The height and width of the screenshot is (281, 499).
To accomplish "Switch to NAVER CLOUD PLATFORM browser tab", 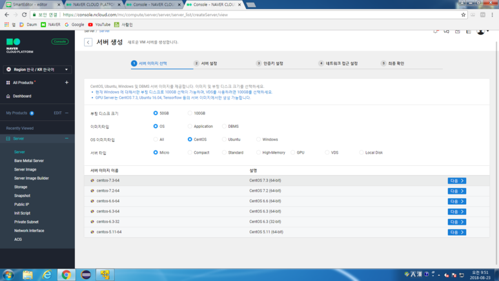I will tap(93, 5).
